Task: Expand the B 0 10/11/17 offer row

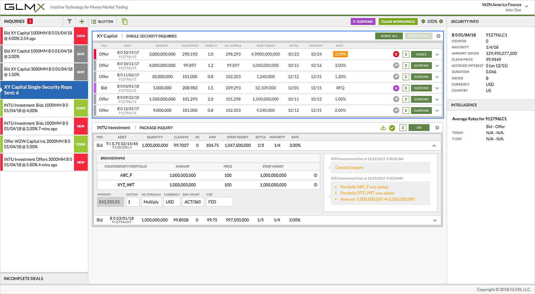Action: (437, 66)
